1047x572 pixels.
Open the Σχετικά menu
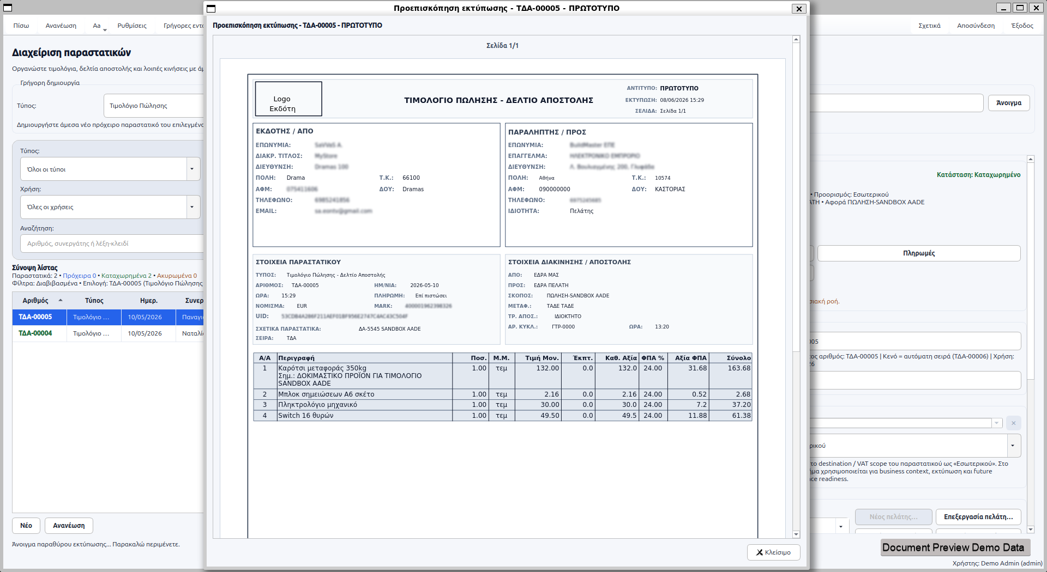[929, 26]
